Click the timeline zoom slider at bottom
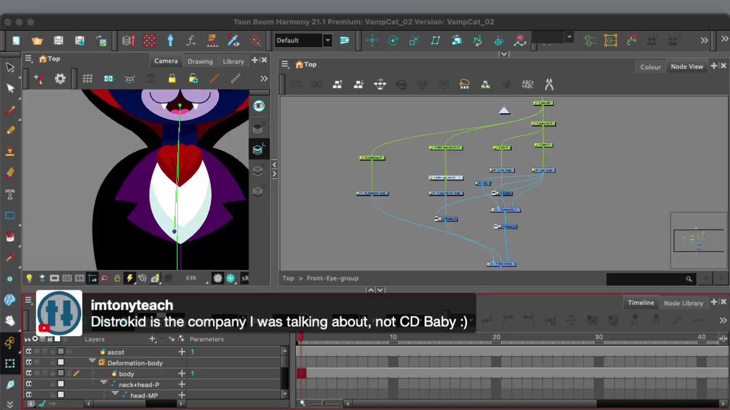The image size is (730, 410). [323, 404]
